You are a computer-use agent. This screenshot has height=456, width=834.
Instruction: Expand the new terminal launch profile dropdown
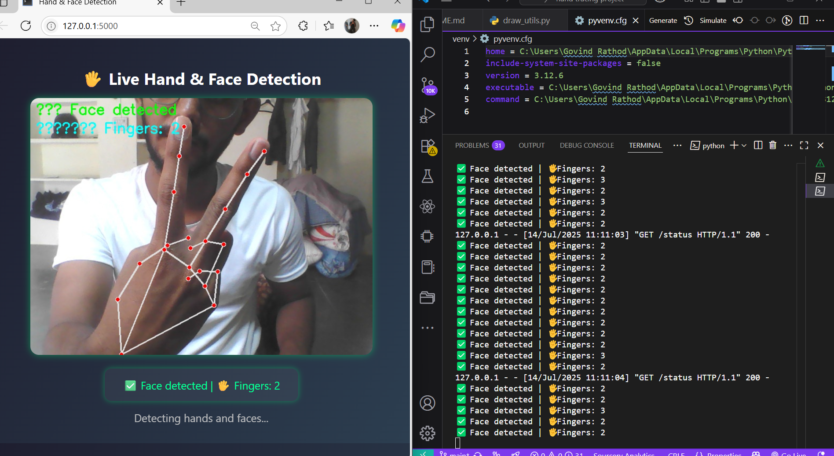point(744,145)
